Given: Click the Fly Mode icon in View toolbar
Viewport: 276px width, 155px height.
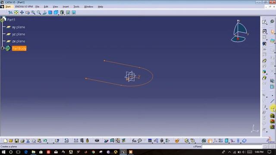Looking at the screenshot, I should (10, 12).
